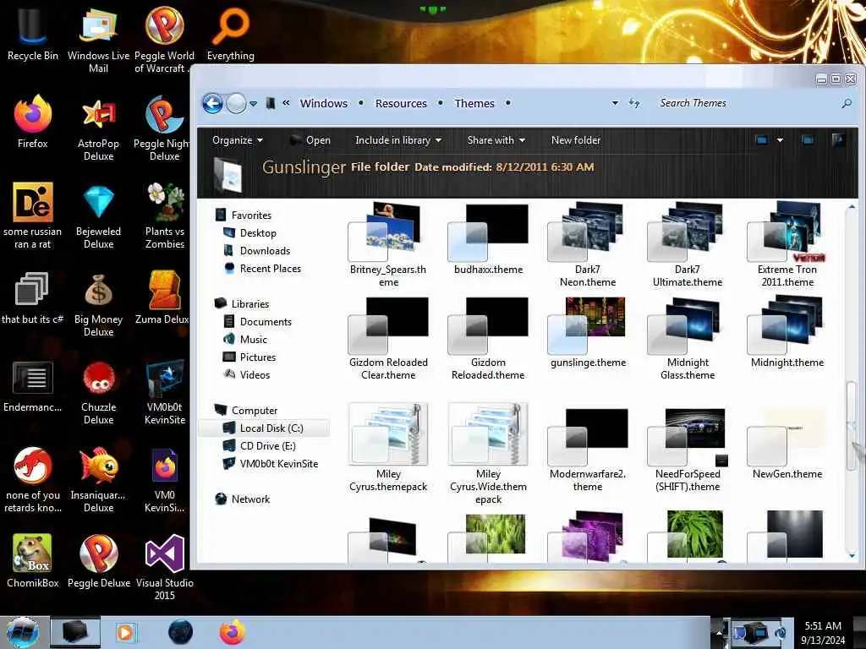Select the Zuma Deluxe desktop icon
This screenshot has height=649, width=866.
pyautogui.click(x=163, y=297)
